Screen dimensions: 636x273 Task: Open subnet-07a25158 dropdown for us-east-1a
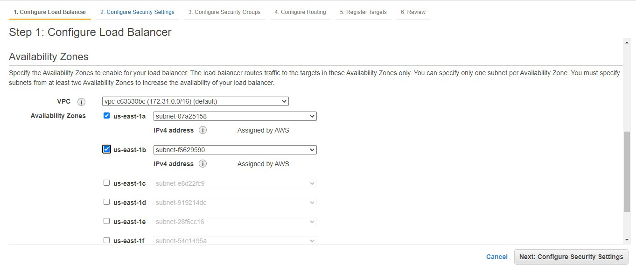[x=235, y=116]
